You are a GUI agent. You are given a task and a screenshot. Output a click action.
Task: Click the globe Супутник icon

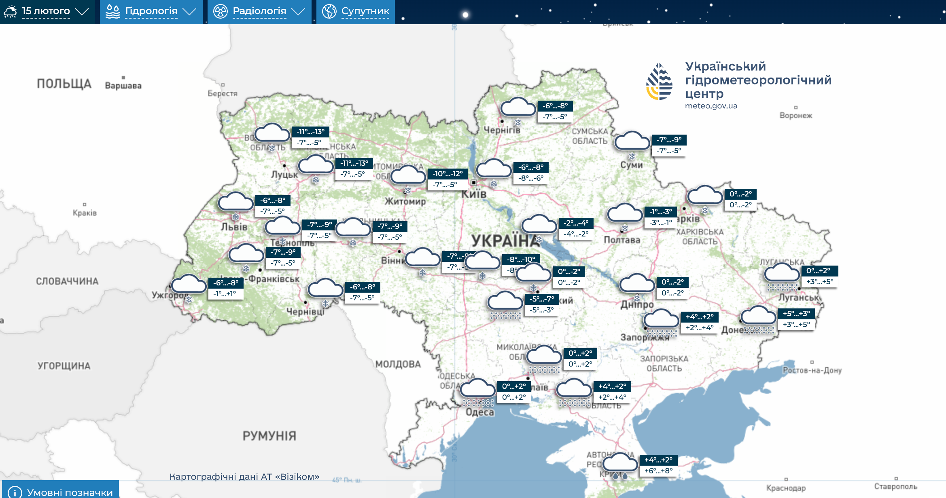329,11
